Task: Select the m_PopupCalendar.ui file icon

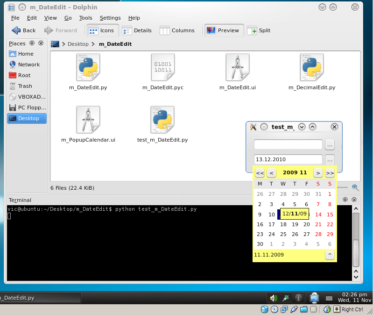Action: (x=88, y=120)
